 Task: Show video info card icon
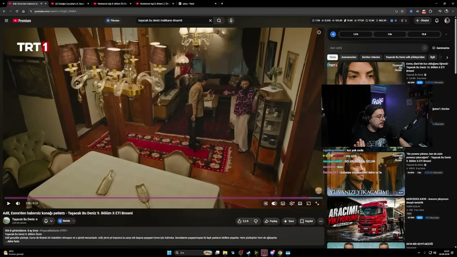(x=319, y=32)
